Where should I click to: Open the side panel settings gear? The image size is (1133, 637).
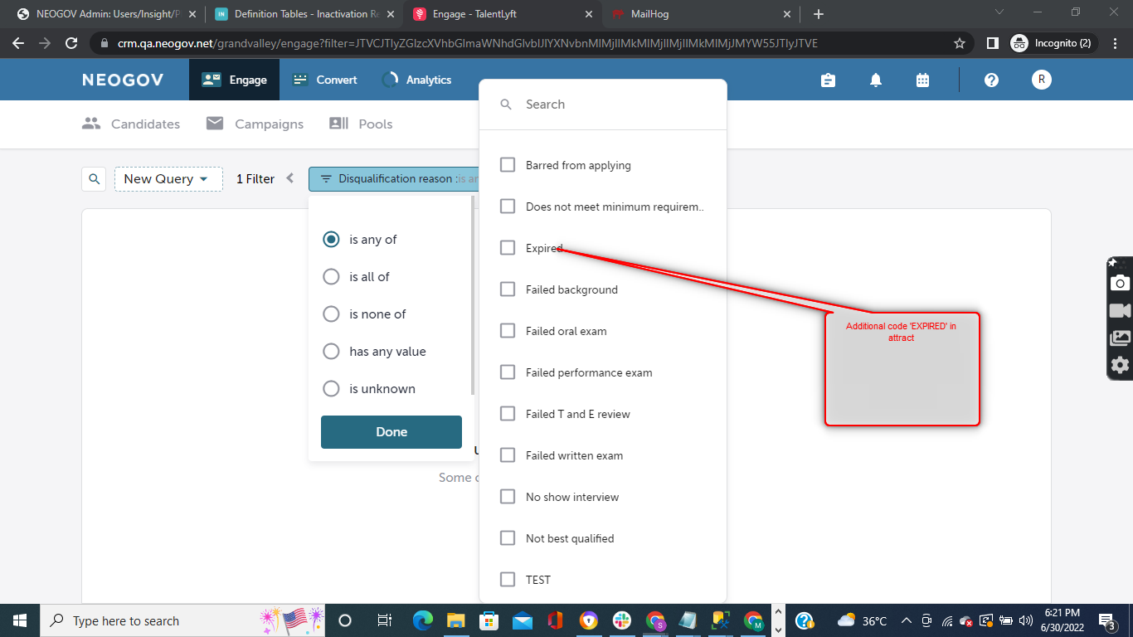pyautogui.click(x=1120, y=365)
